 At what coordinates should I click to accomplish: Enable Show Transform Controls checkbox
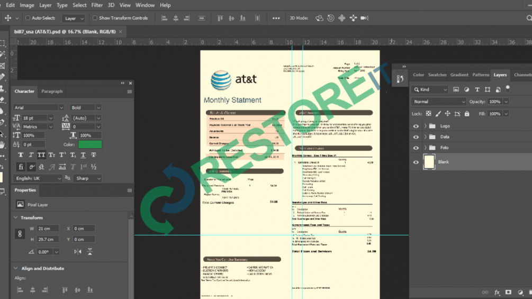[x=95, y=18]
